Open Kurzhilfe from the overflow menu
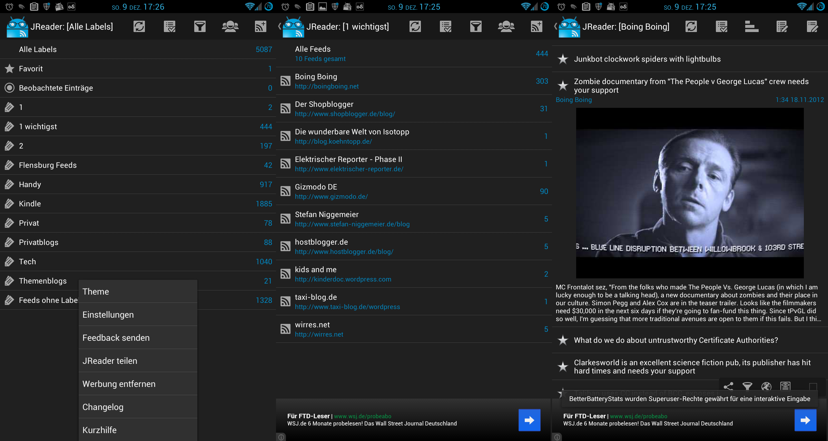 click(138, 430)
